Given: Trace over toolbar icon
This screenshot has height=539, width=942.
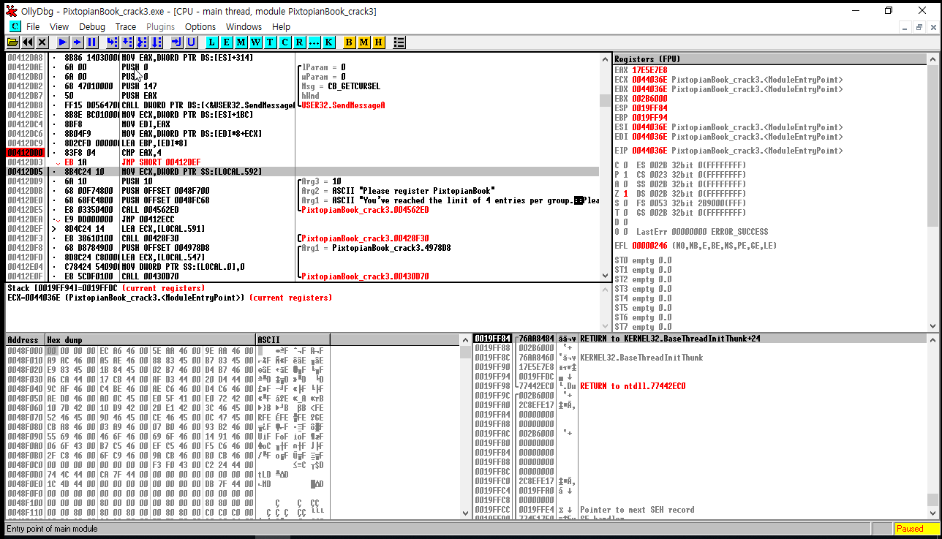Looking at the screenshot, I should (x=157, y=42).
